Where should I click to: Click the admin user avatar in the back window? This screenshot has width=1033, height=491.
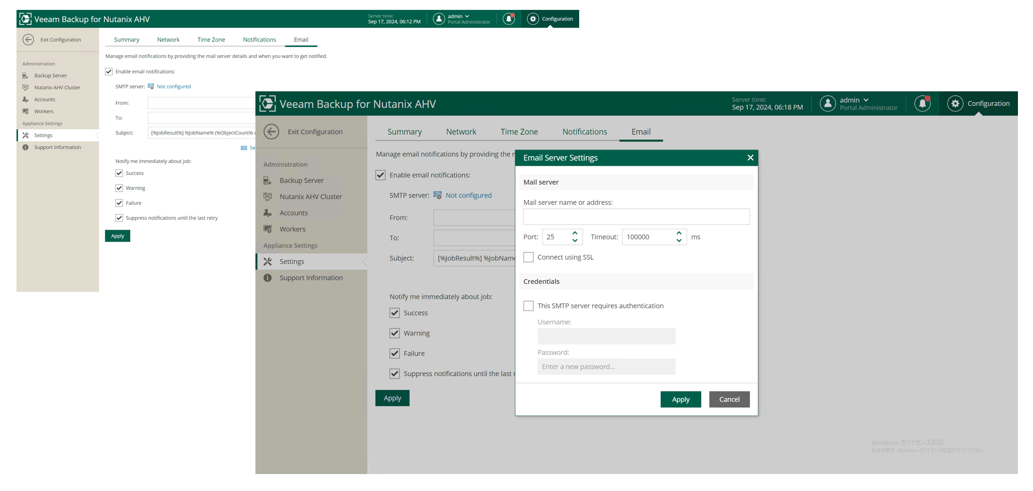click(x=439, y=19)
